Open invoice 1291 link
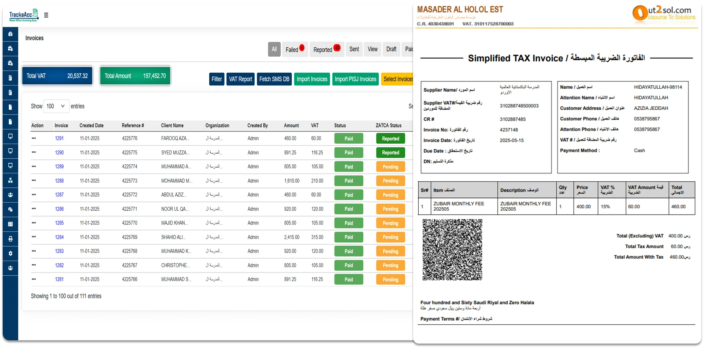Screen dimensions: 704x348 pyautogui.click(x=59, y=138)
